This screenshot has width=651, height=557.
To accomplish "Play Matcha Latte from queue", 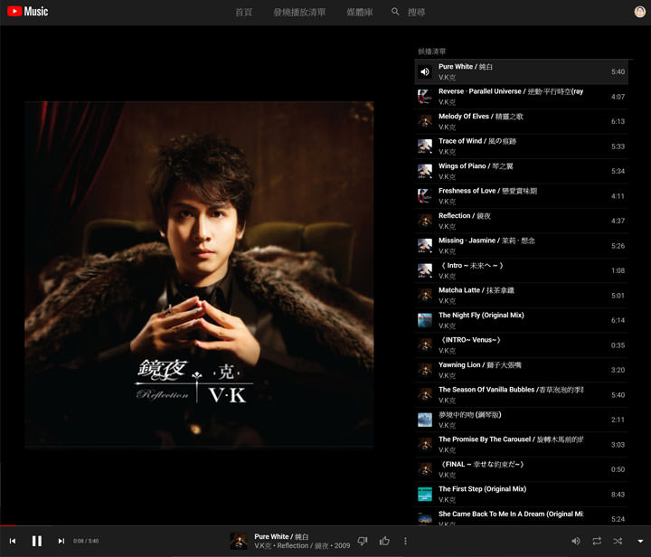I will point(521,295).
